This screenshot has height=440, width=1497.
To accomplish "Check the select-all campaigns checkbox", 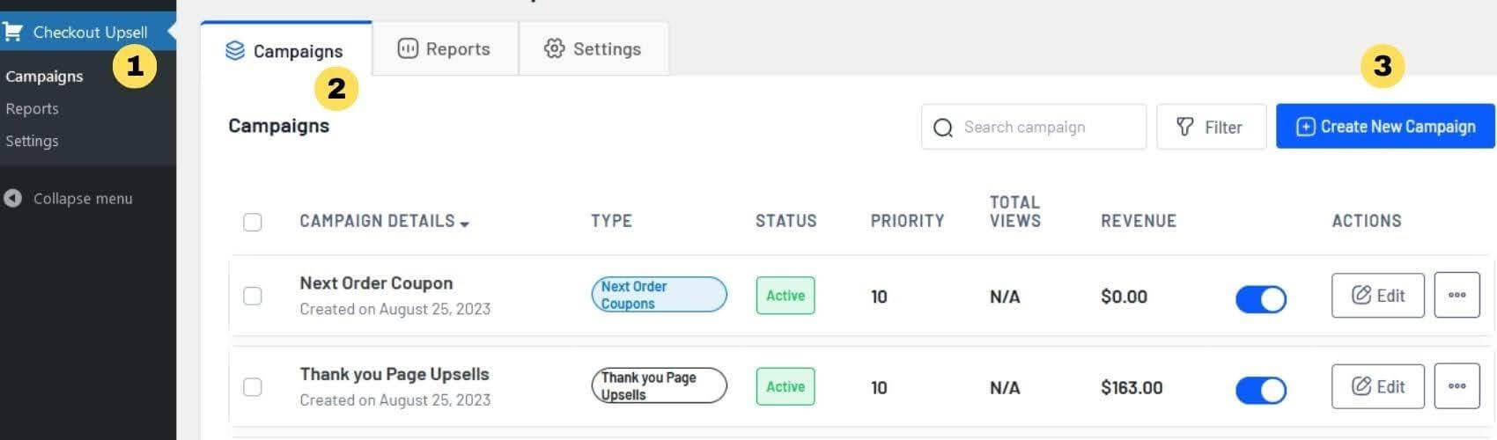I will (x=253, y=222).
